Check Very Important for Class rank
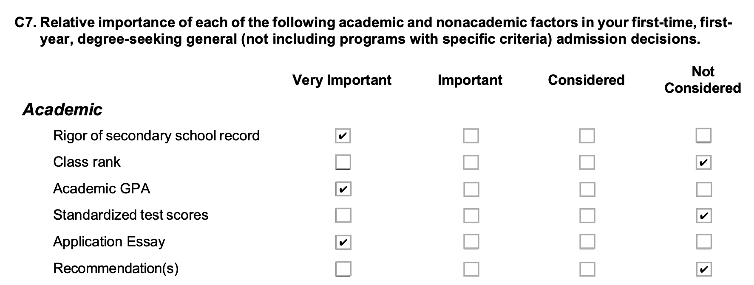The width and height of the screenshot is (754, 285). (343, 162)
